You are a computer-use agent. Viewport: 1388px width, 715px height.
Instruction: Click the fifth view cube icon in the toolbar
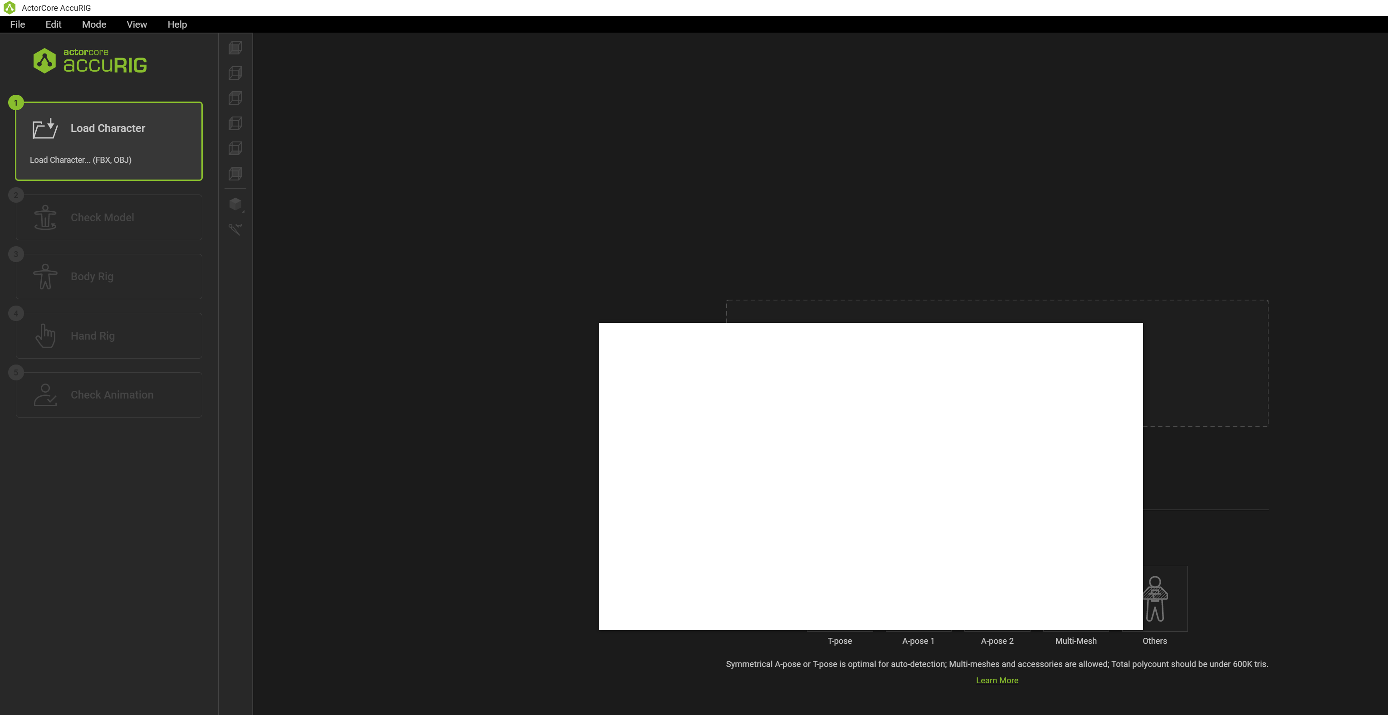pos(235,148)
